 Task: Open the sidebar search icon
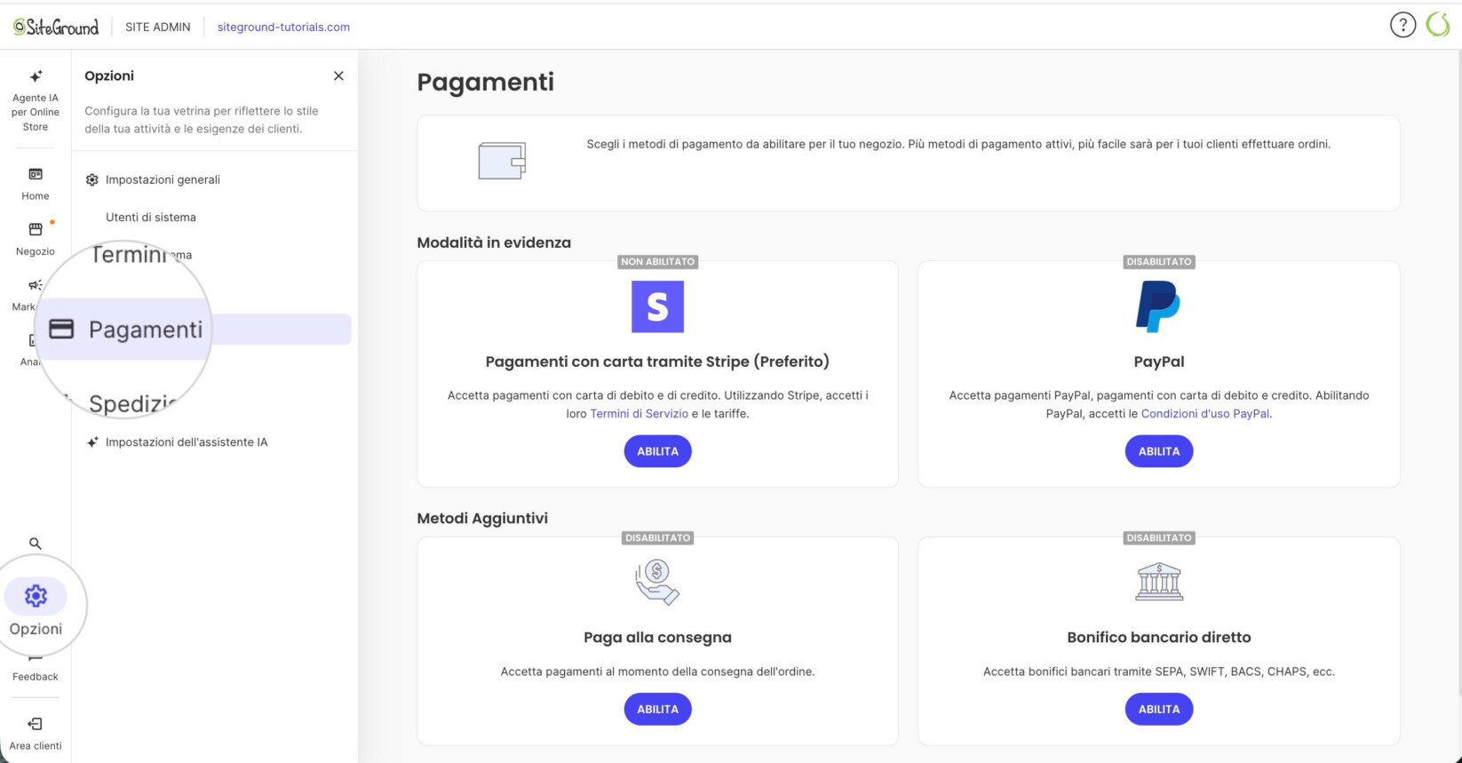click(36, 544)
